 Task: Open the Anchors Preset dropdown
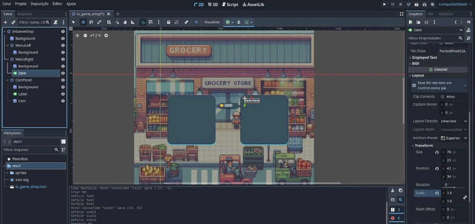pos(454,138)
